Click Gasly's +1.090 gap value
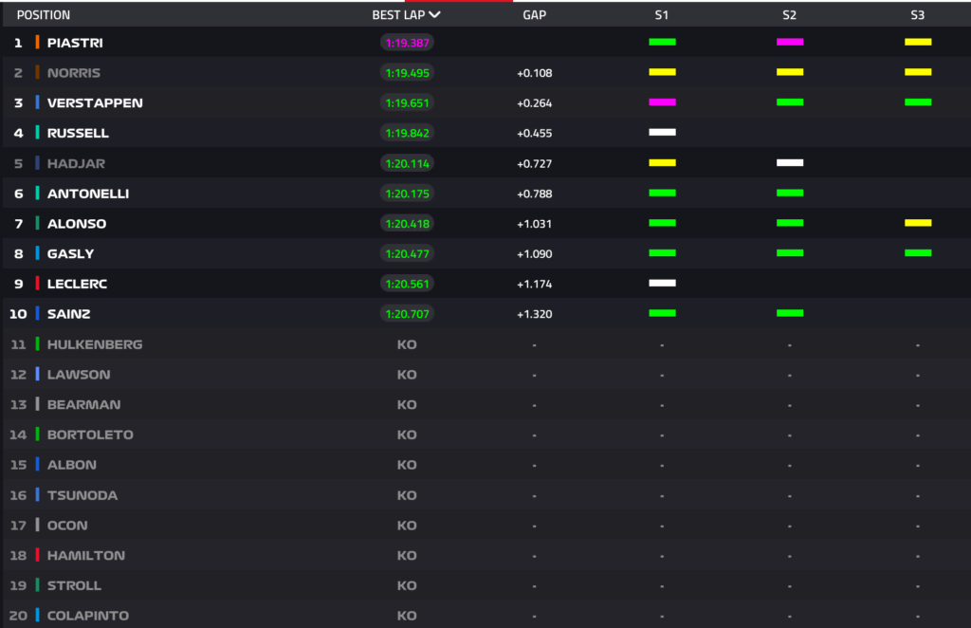Image resolution: width=971 pixels, height=628 pixels. coord(534,254)
